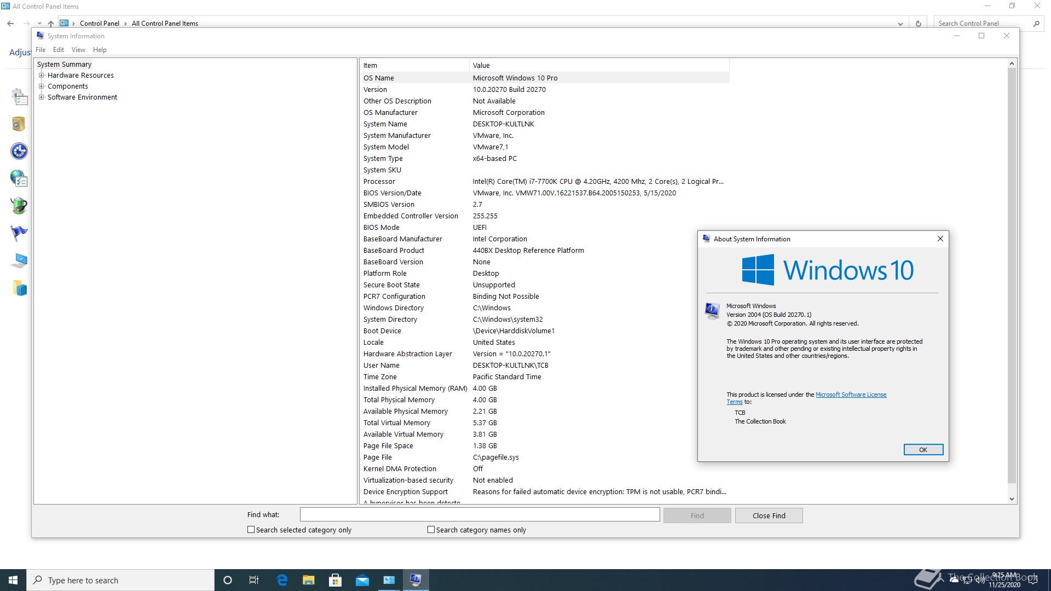Select System Summary in the tree

(64, 65)
